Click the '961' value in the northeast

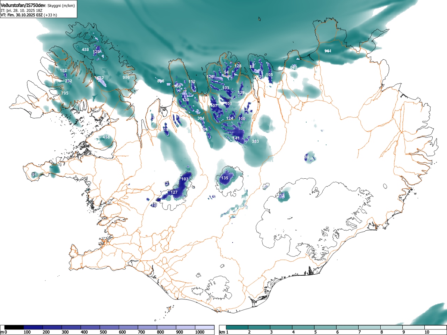328,51
